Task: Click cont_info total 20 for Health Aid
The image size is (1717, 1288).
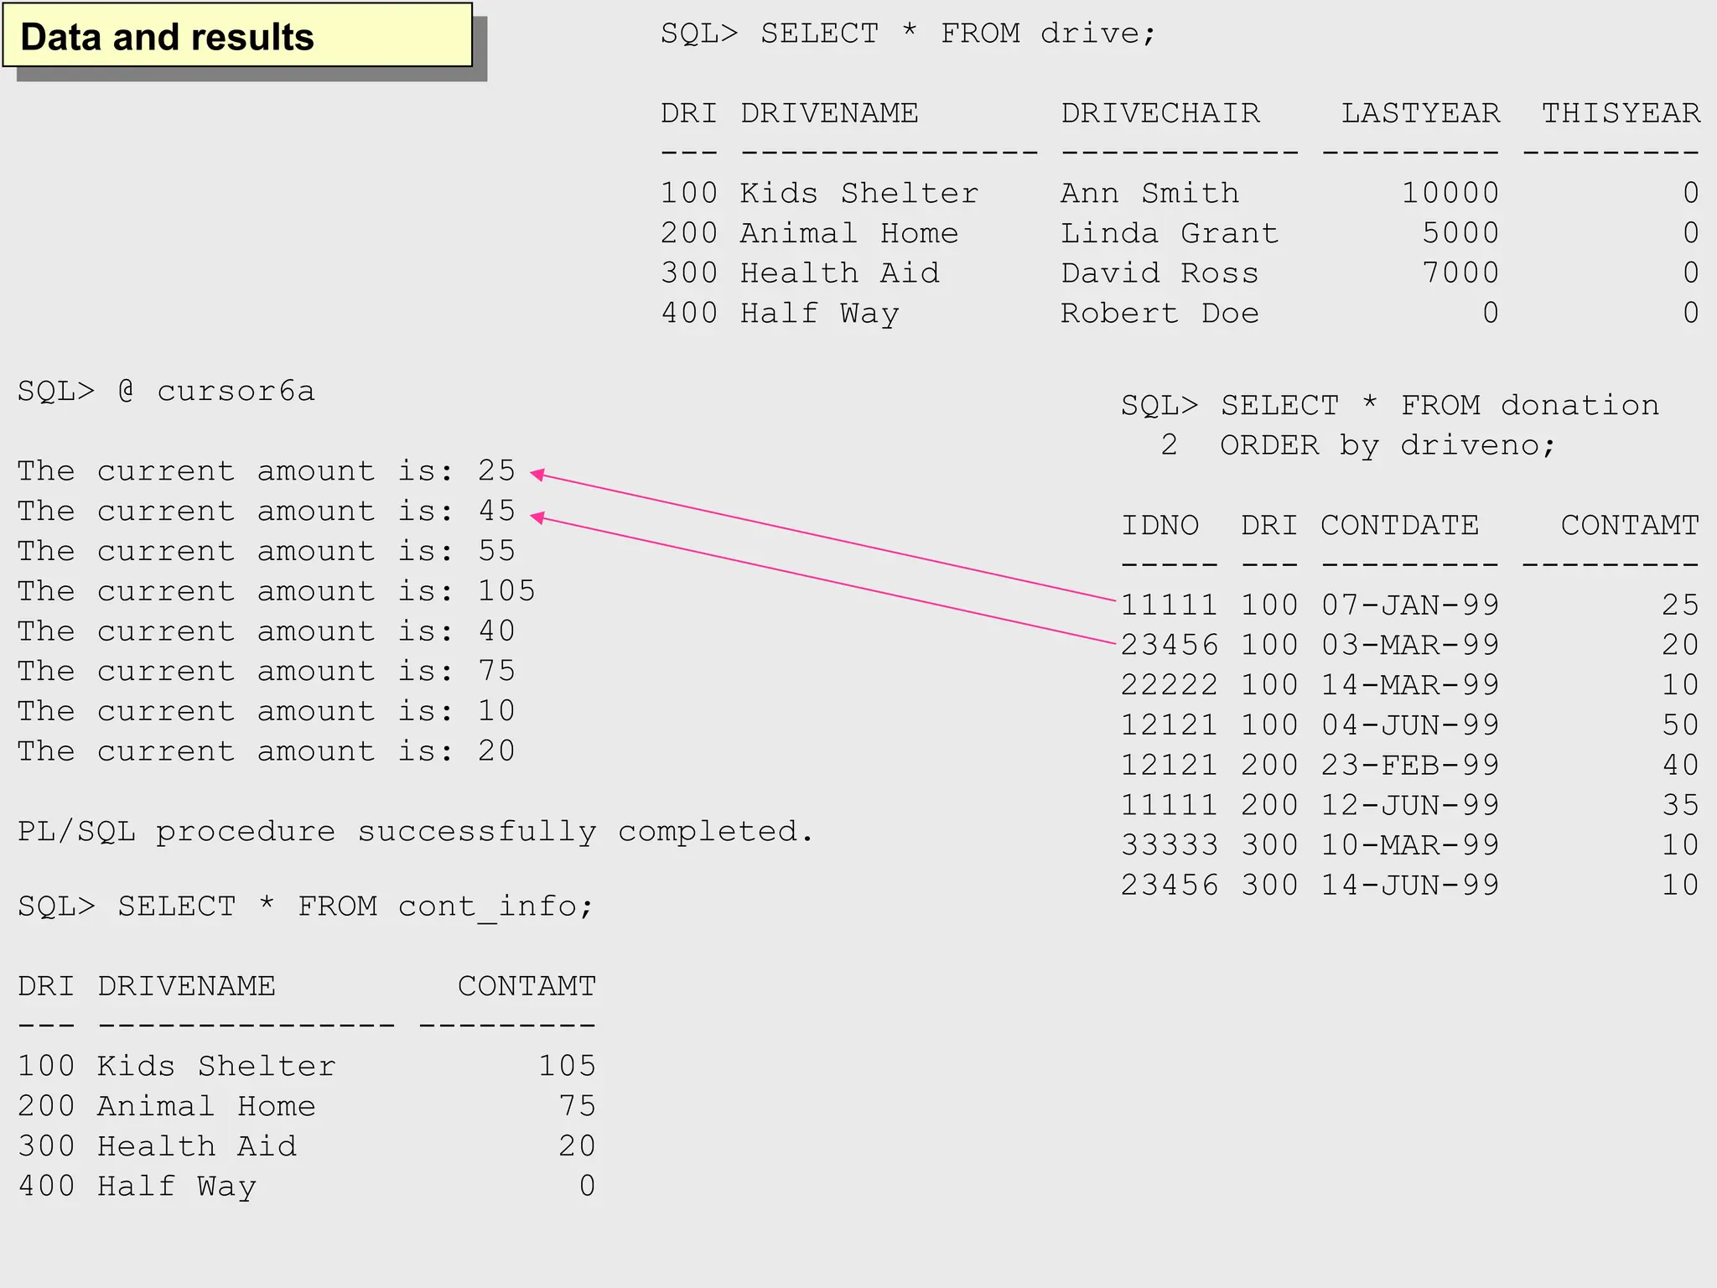Action: [x=577, y=1147]
